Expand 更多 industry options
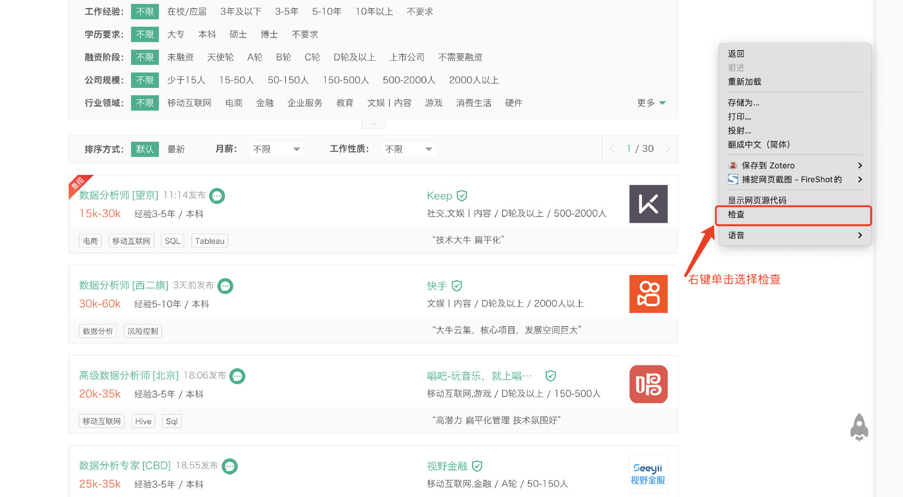903x497 pixels. (651, 103)
